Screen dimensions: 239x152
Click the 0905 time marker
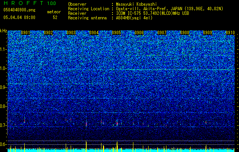click(x=116, y=33)
